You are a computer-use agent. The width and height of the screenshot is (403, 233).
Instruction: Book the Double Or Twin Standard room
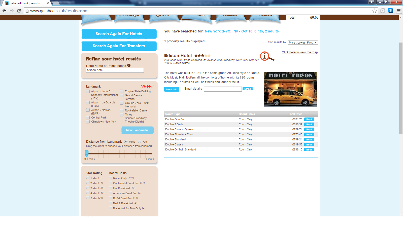pos(309,150)
